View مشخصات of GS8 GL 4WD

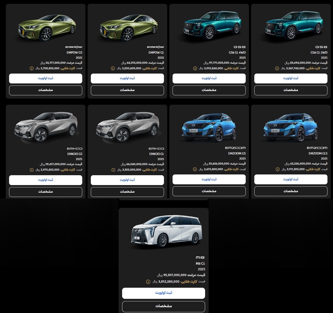(x=209, y=90)
